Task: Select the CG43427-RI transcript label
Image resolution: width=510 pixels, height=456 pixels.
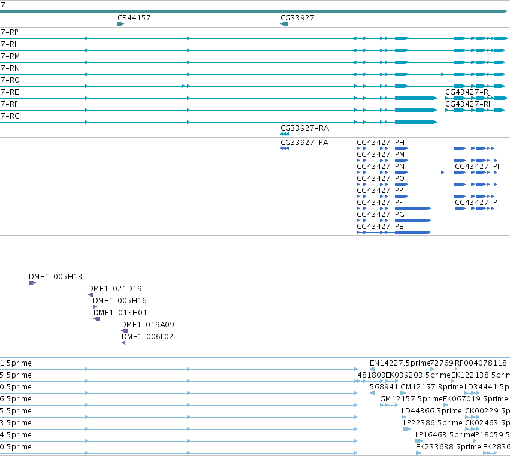Action: (467, 104)
